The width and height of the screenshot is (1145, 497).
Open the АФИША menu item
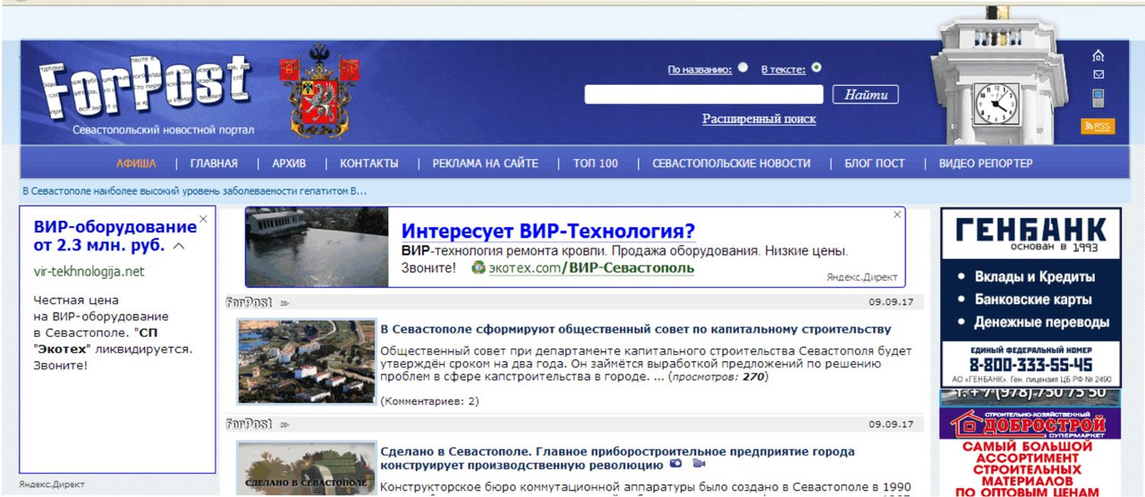(x=136, y=164)
